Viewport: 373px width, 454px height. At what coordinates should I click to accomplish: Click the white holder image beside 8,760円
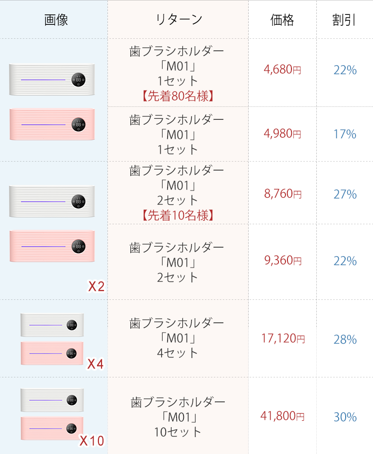point(51,201)
